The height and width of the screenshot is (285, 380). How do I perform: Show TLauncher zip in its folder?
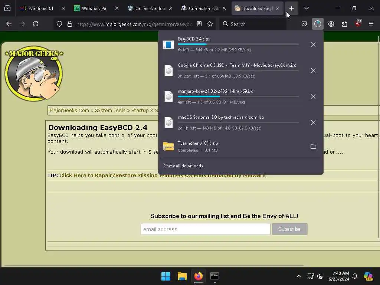pos(313,146)
